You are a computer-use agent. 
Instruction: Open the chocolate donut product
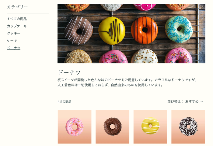[113, 127]
